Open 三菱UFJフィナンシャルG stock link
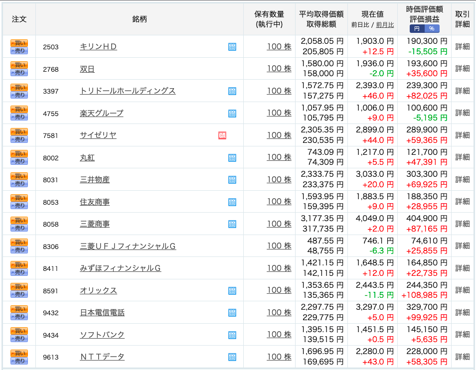This screenshot has width=476, height=370. click(x=128, y=247)
